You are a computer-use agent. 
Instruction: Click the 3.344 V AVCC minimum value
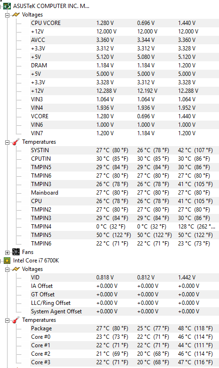click(146, 40)
